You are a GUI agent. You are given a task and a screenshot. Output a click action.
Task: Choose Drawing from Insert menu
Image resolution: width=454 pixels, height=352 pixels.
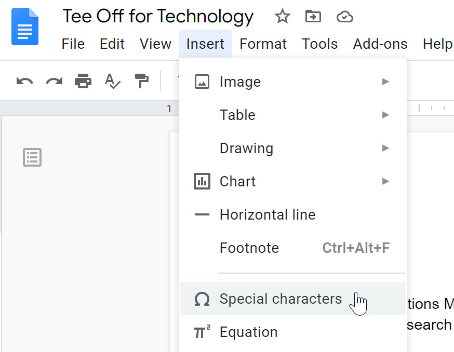pyautogui.click(x=293, y=148)
